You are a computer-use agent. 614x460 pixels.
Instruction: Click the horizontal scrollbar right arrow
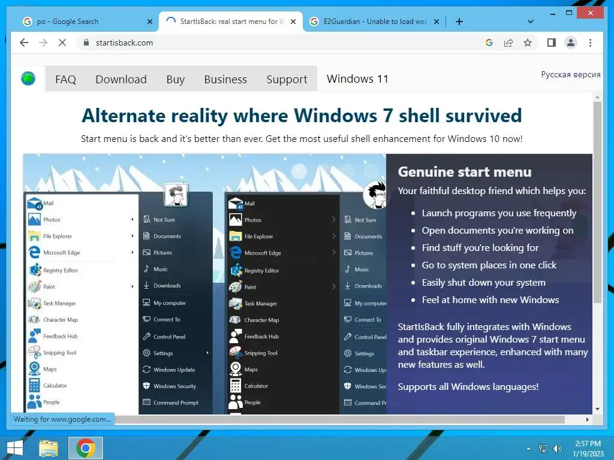click(x=588, y=419)
